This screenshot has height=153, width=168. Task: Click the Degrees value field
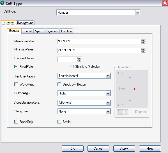pos(120,112)
